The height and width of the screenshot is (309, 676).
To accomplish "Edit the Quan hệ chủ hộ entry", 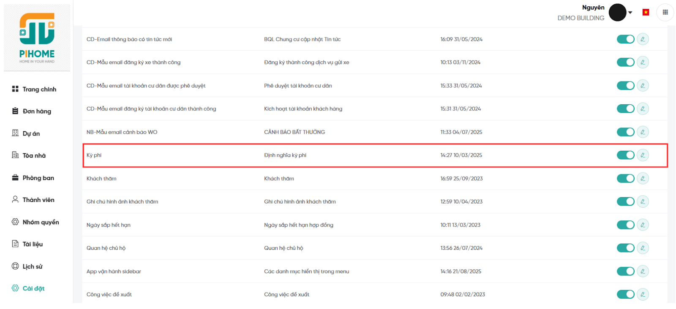I will (642, 248).
